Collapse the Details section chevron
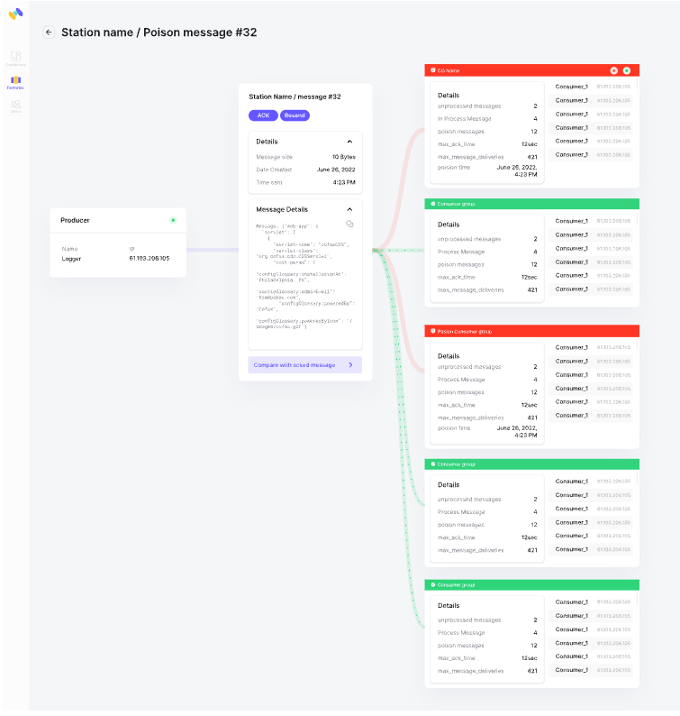The width and height of the screenshot is (680, 716). pyautogui.click(x=349, y=142)
